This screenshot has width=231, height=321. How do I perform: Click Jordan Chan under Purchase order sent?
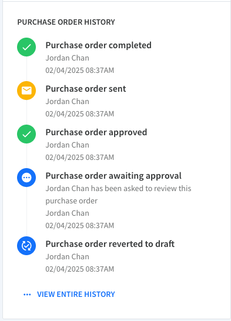[x=68, y=102]
